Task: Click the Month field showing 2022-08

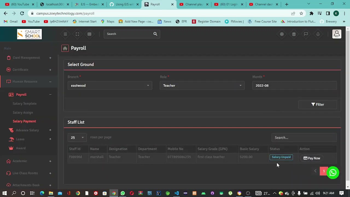Action: 294,85
